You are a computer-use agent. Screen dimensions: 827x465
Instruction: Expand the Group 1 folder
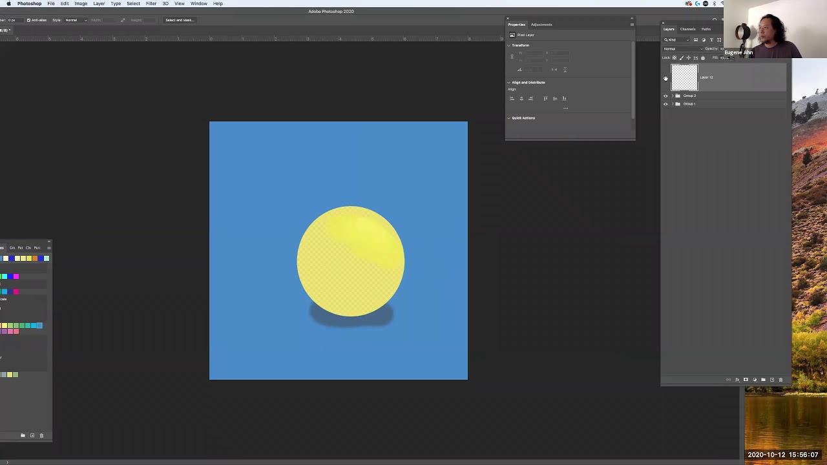point(673,104)
